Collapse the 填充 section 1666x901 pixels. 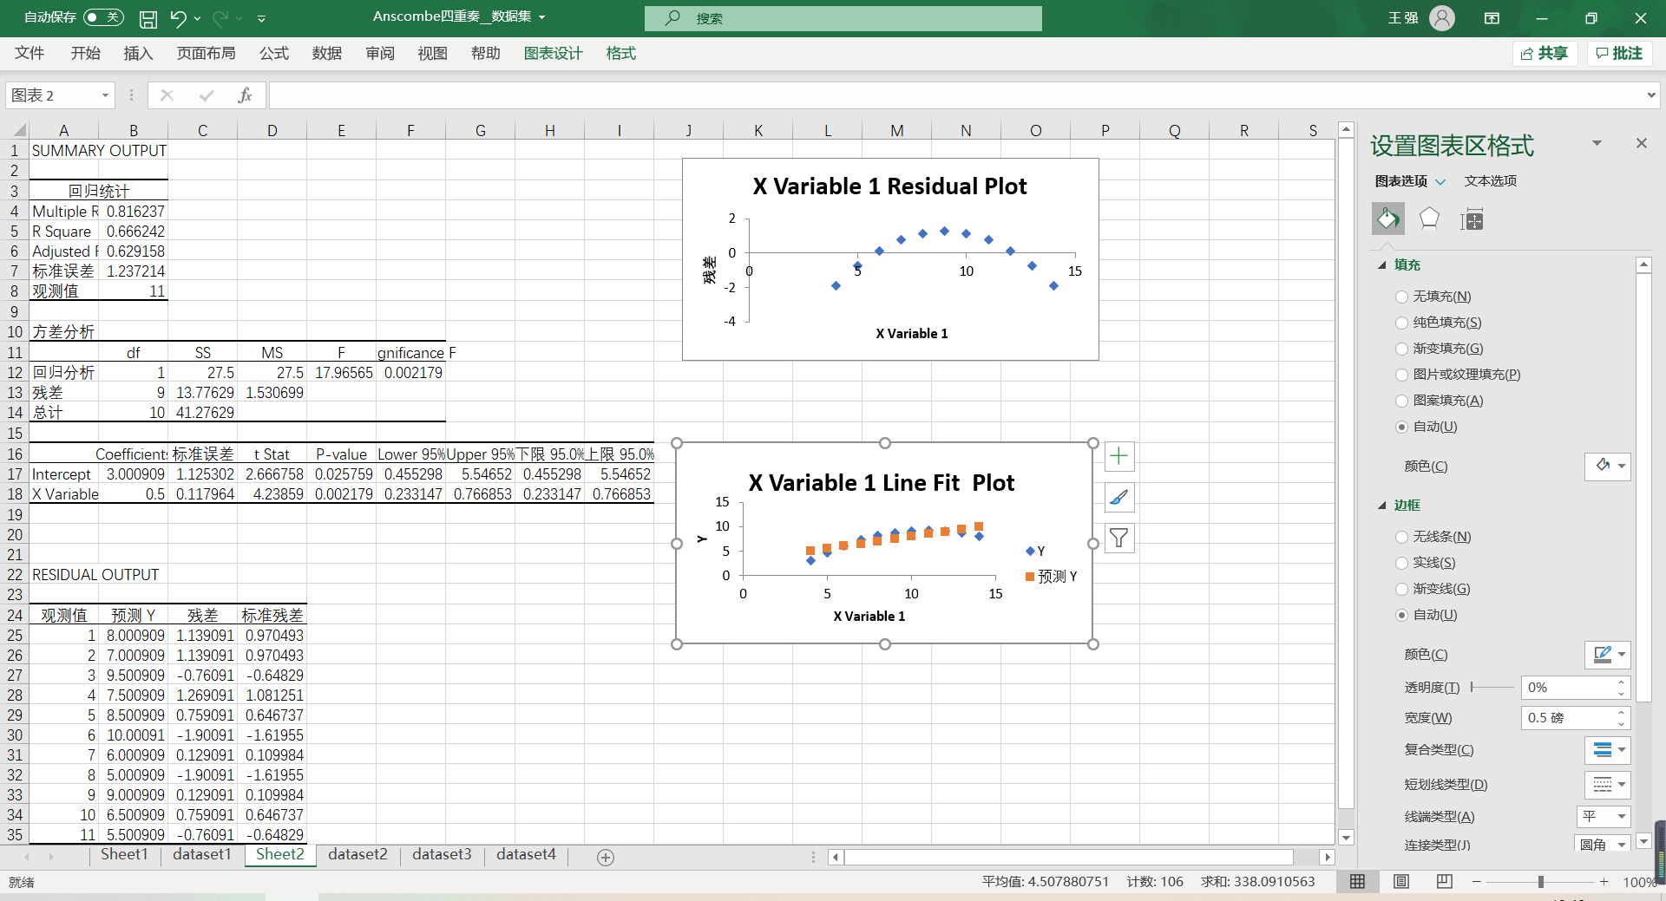[x=1382, y=265]
